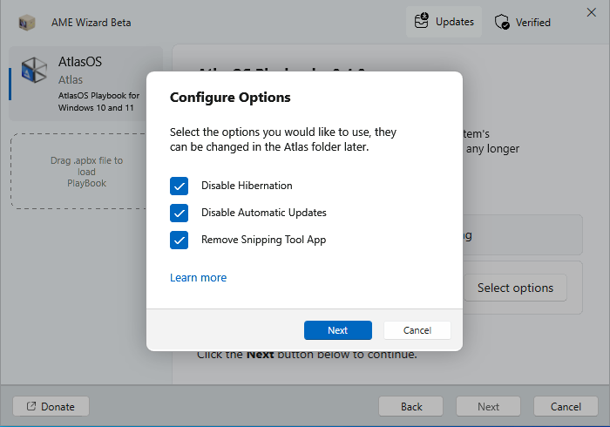Click the Updates download icon
Screen dimensions: 610x427
tap(422, 21)
